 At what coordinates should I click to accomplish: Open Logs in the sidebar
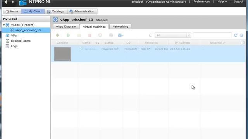pyautogui.click(x=14, y=46)
